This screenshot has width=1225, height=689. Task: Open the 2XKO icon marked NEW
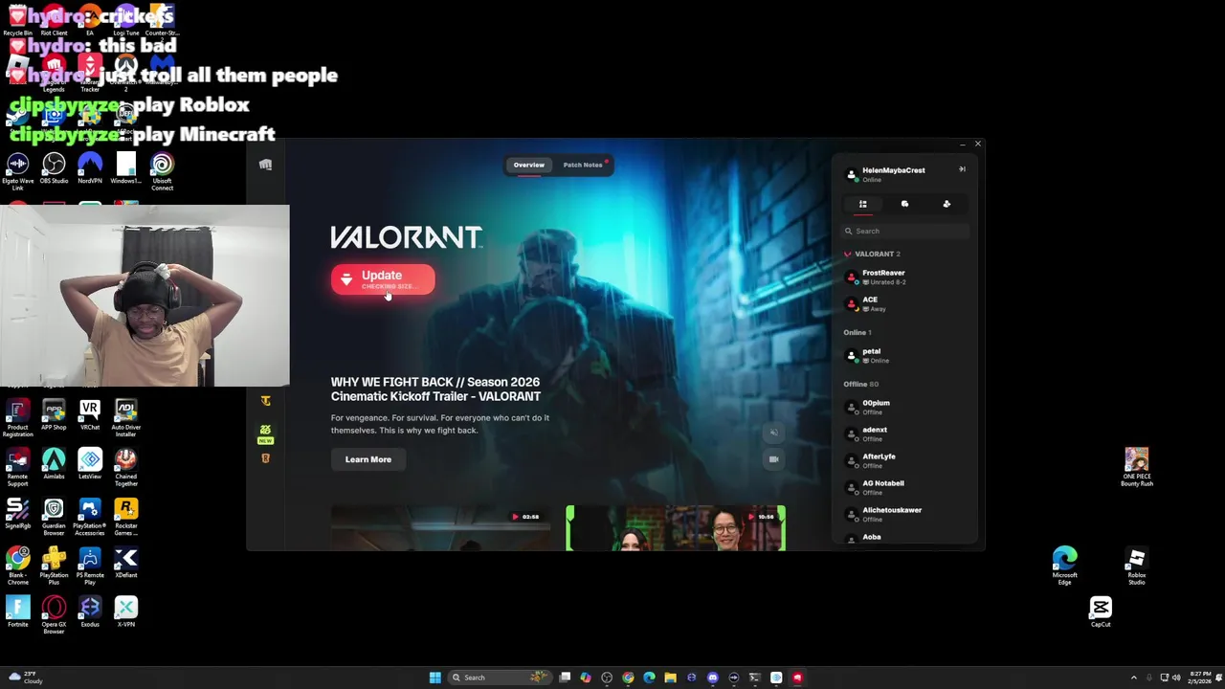[265, 433]
